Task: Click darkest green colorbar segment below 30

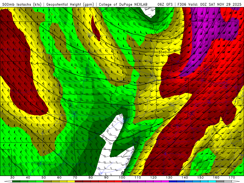Action: [x=16, y=181]
